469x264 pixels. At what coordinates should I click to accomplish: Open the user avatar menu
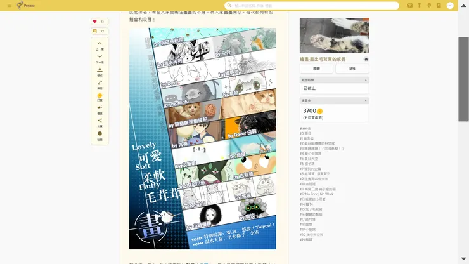450,5
